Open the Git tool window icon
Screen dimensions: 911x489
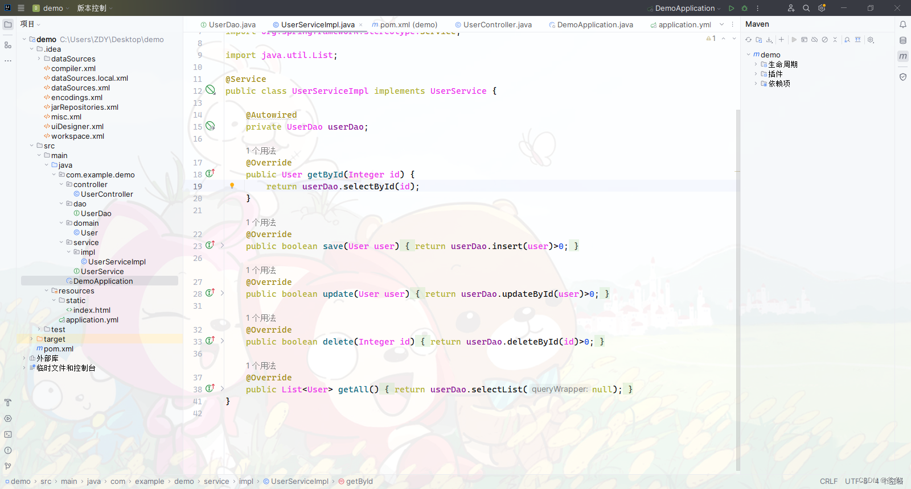pos(8,466)
